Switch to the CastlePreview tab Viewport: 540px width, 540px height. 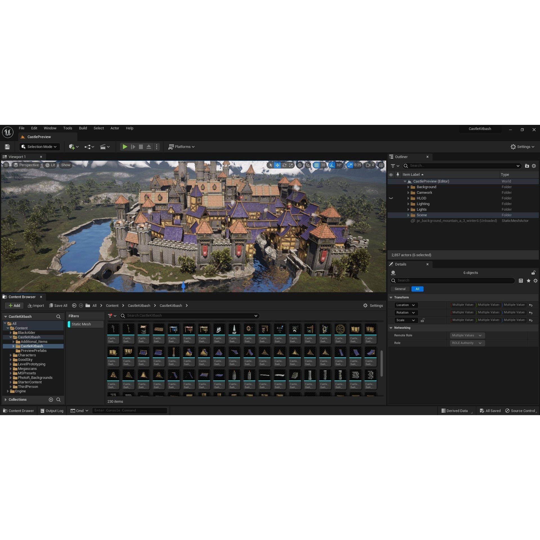coord(39,137)
